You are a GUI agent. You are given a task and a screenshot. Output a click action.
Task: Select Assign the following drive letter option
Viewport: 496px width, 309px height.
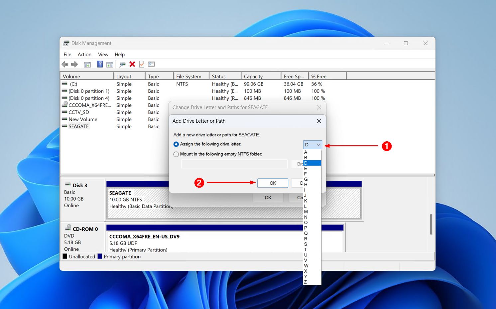[x=176, y=144]
